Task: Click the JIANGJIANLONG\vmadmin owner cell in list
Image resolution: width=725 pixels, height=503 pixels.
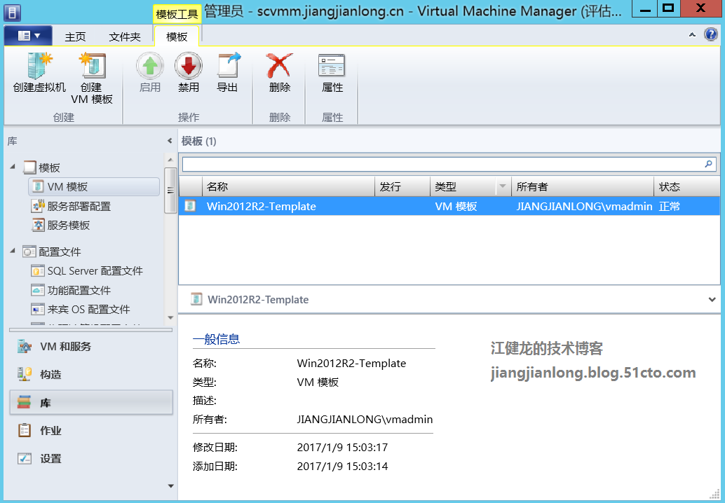Action: coord(585,206)
